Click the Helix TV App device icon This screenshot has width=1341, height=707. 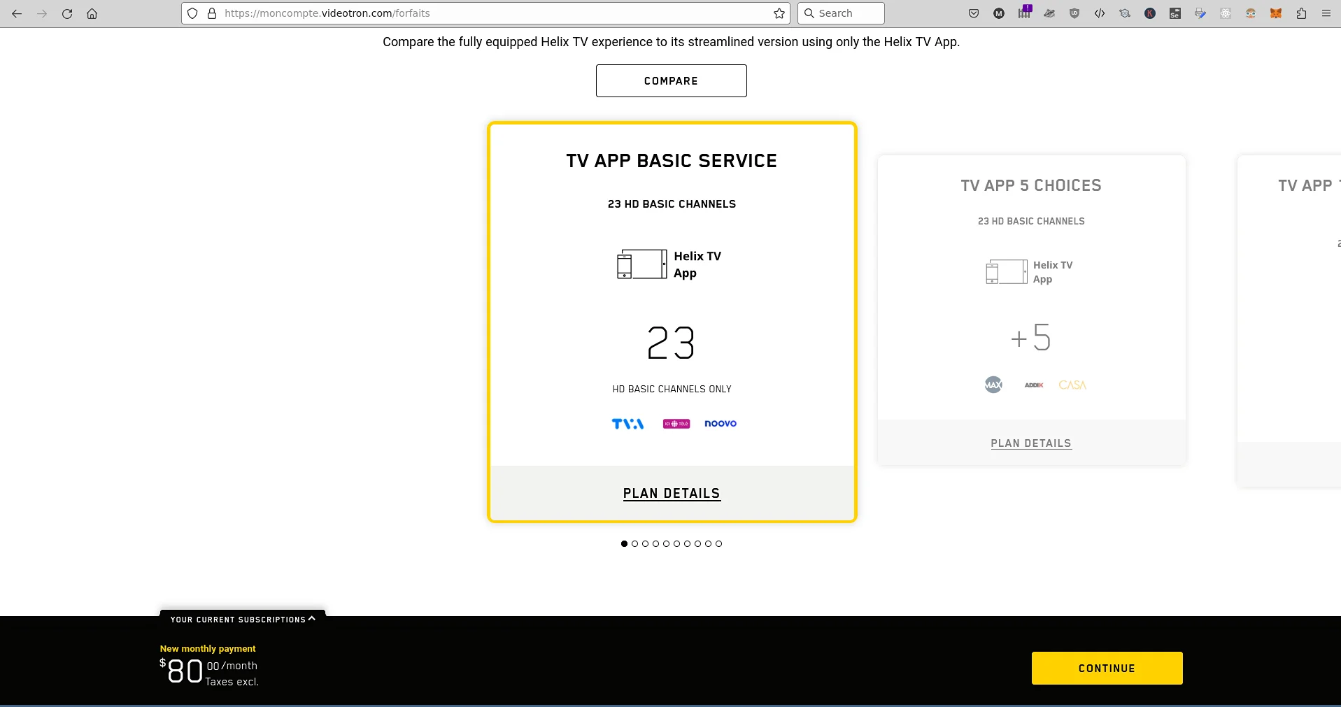click(641, 264)
